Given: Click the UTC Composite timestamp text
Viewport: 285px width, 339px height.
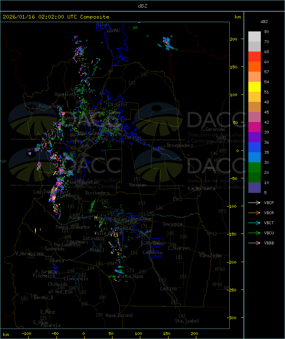Looking at the screenshot, I should (x=56, y=17).
